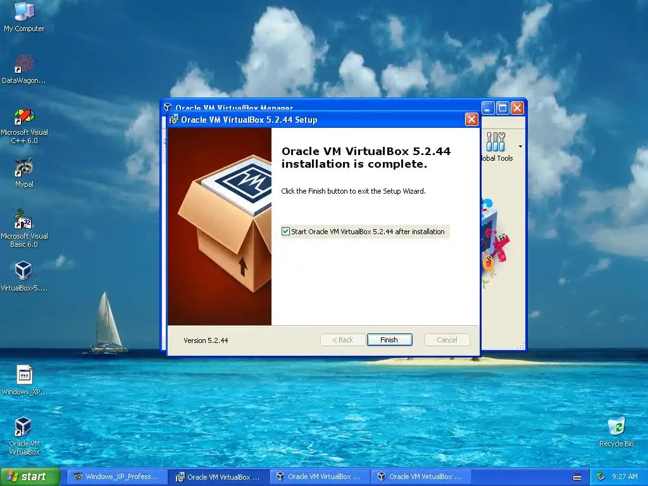Click the VirtualBox Manager resize grip
This screenshot has height=486, width=648.
521,346
